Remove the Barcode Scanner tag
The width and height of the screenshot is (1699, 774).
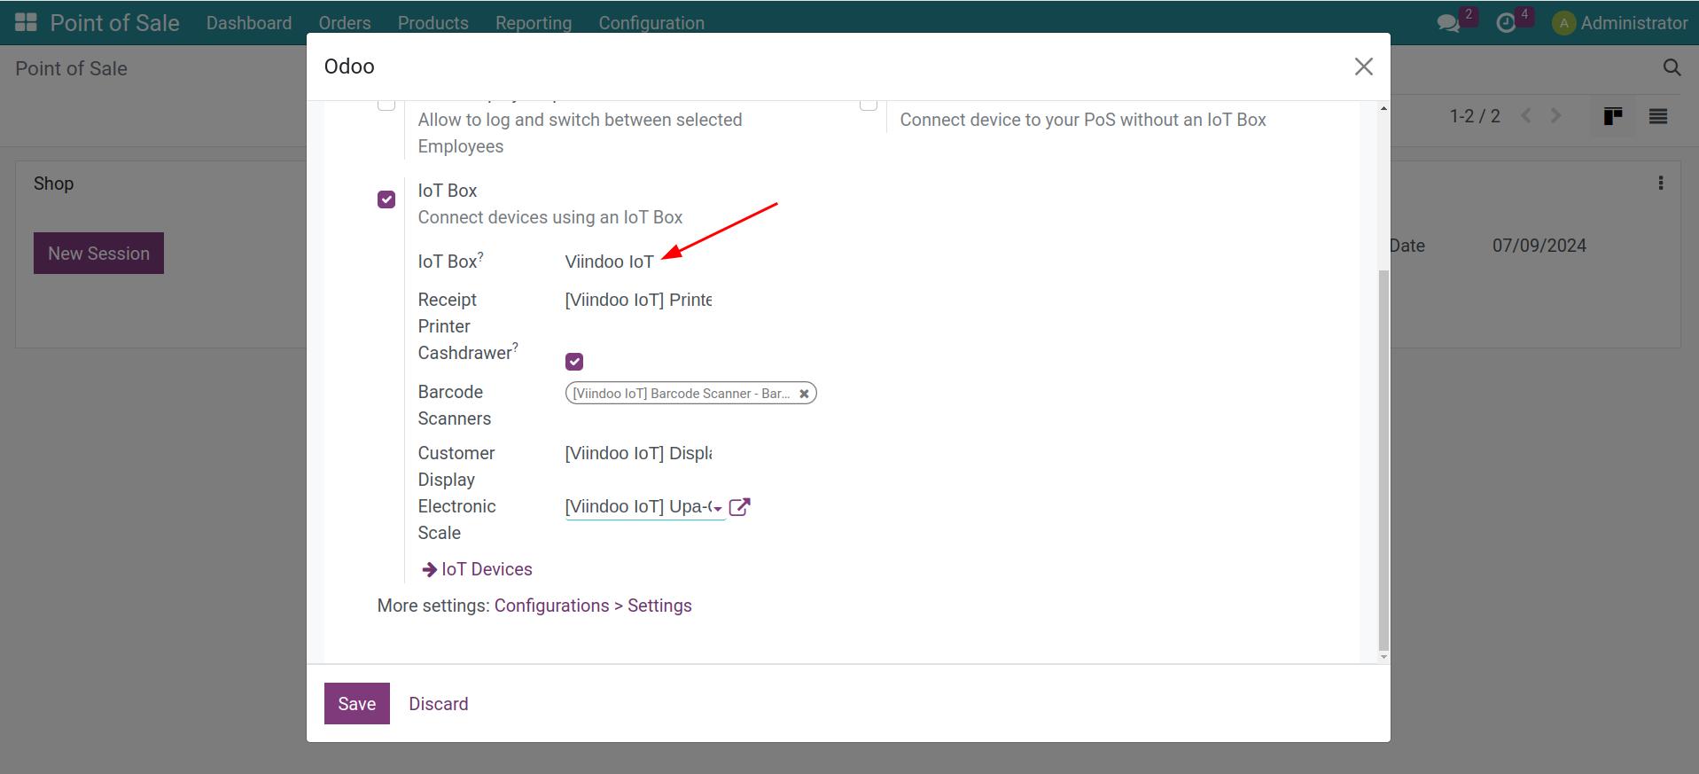coord(804,394)
